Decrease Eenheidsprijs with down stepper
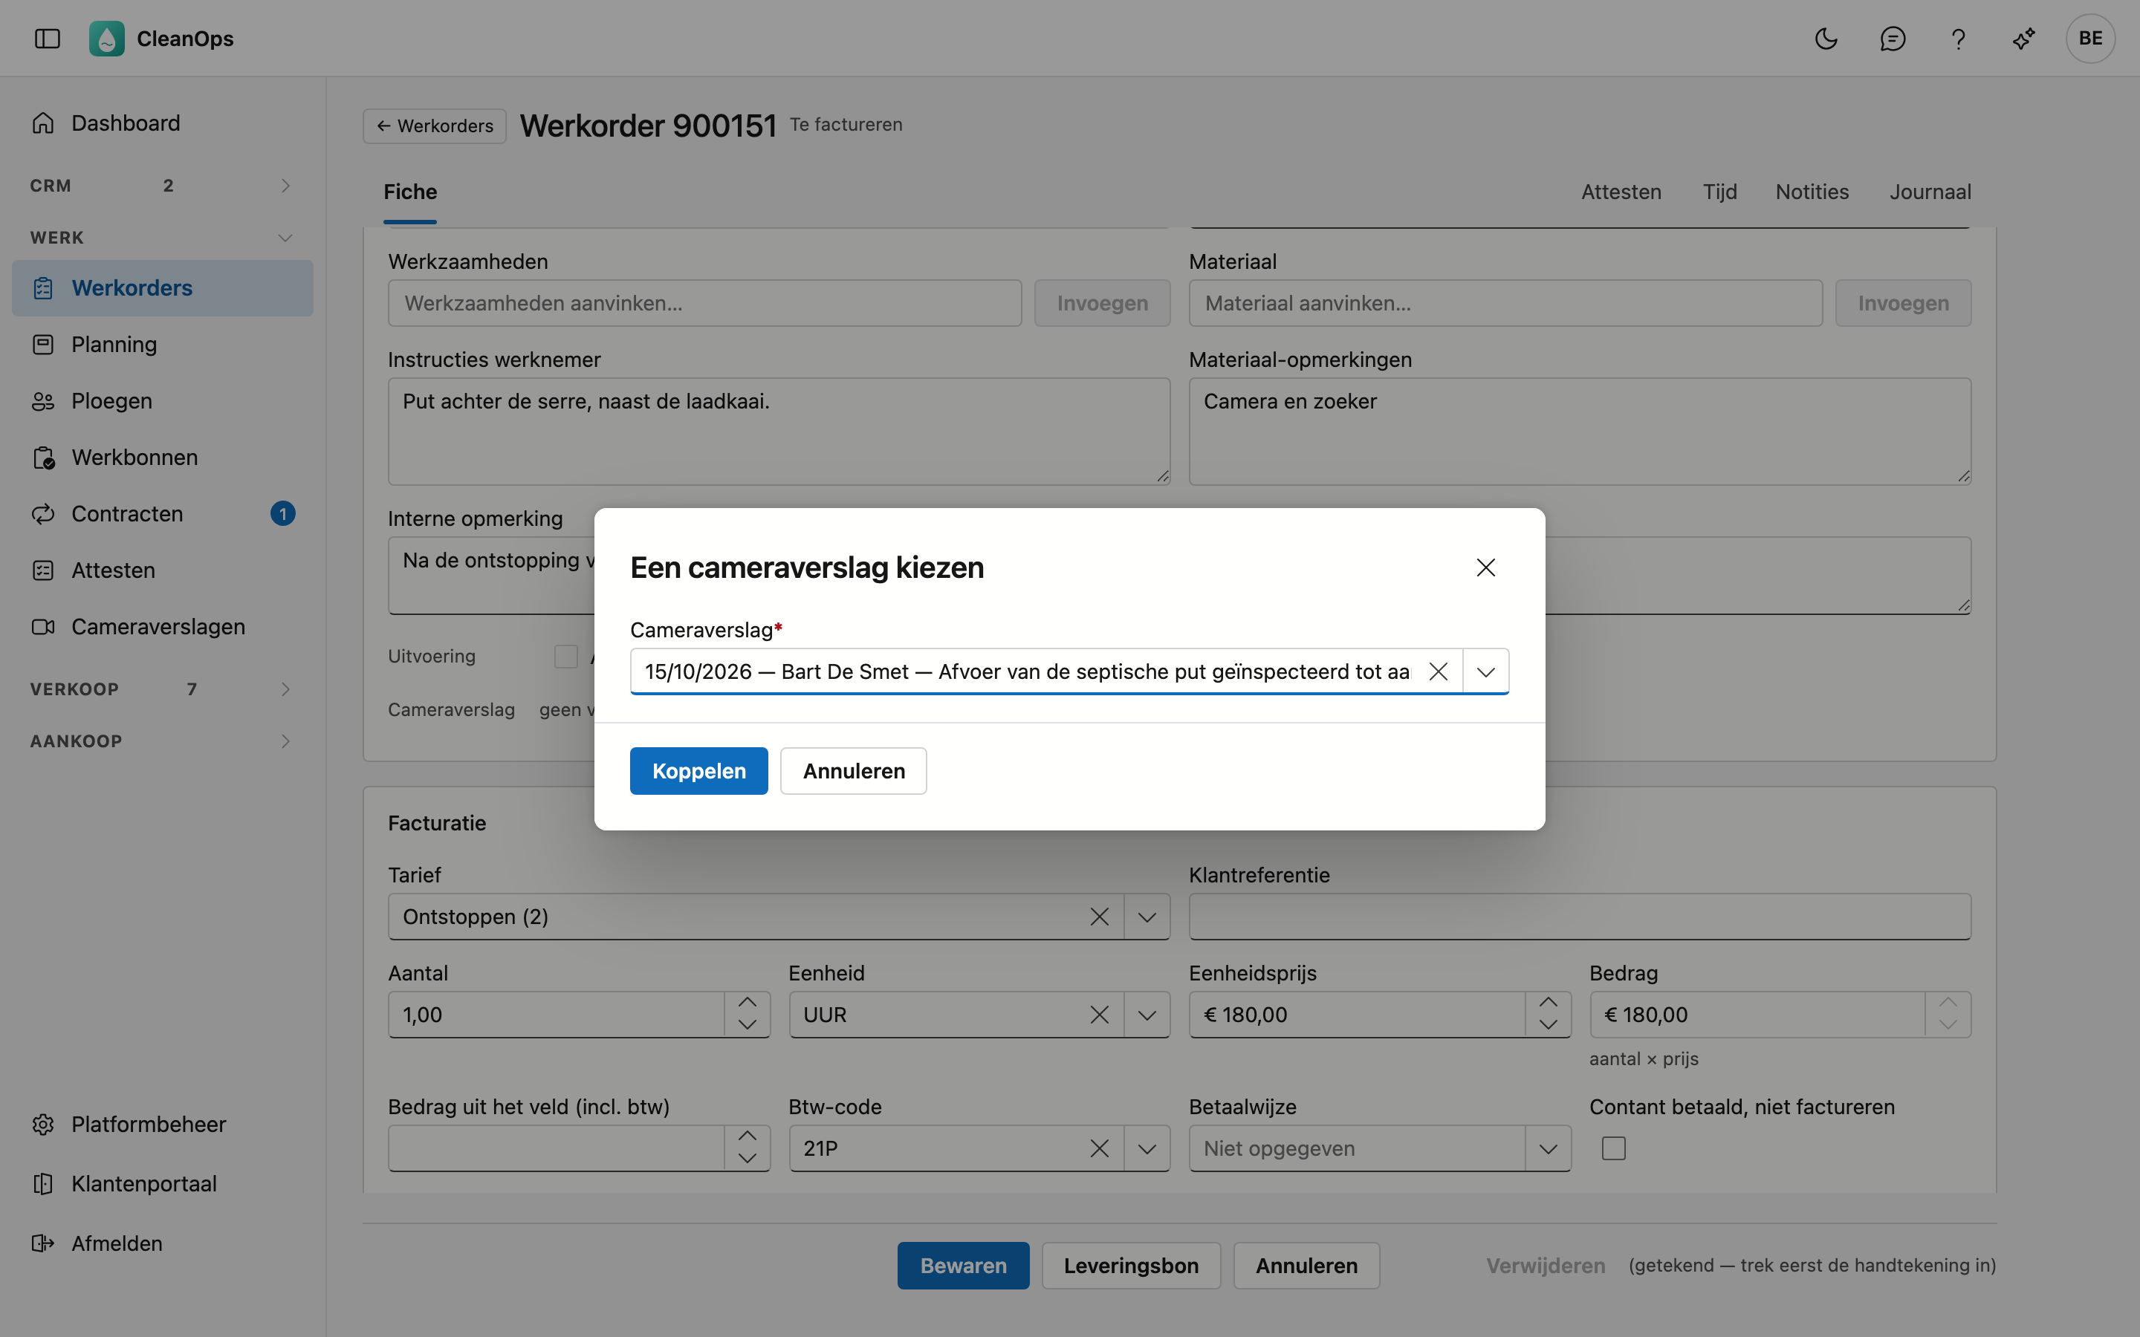Screen dimensions: 2140x1337 [1548, 1026]
